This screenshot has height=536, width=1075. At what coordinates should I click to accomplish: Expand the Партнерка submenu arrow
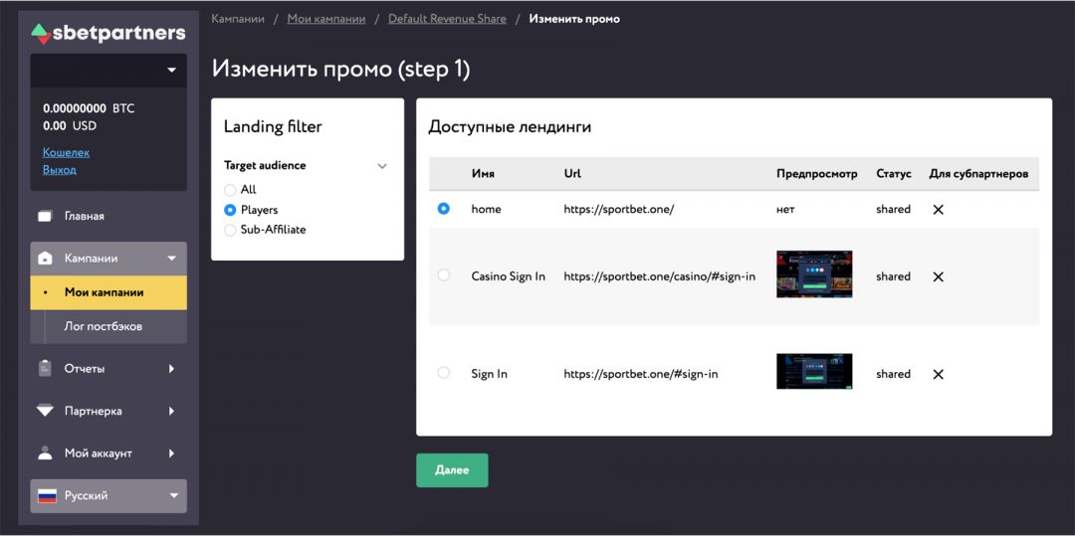click(x=171, y=411)
